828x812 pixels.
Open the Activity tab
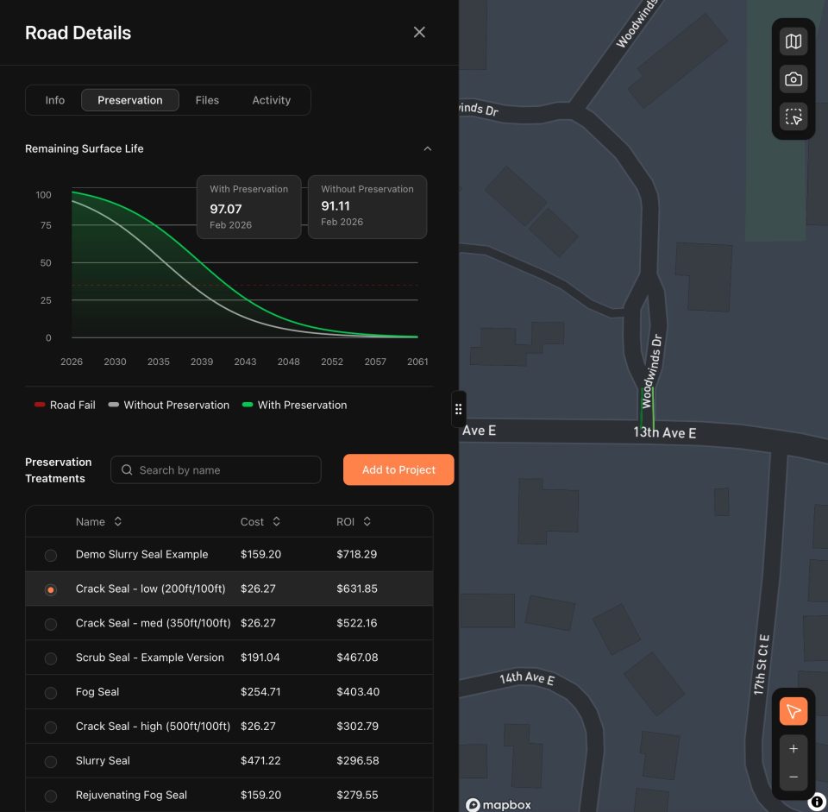[271, 100]
